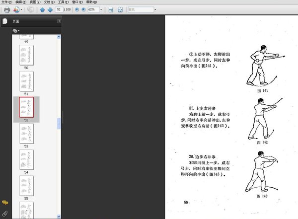
Task: Click the find (查找) search field
Action: (x=141, y=9)
